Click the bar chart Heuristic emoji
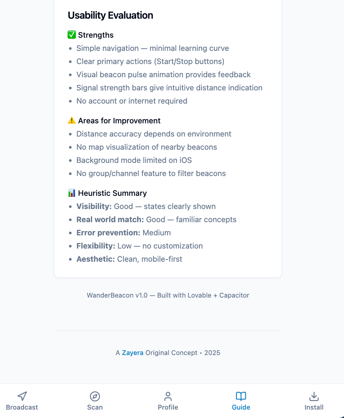344x418 pixels. tap(72, 193)
